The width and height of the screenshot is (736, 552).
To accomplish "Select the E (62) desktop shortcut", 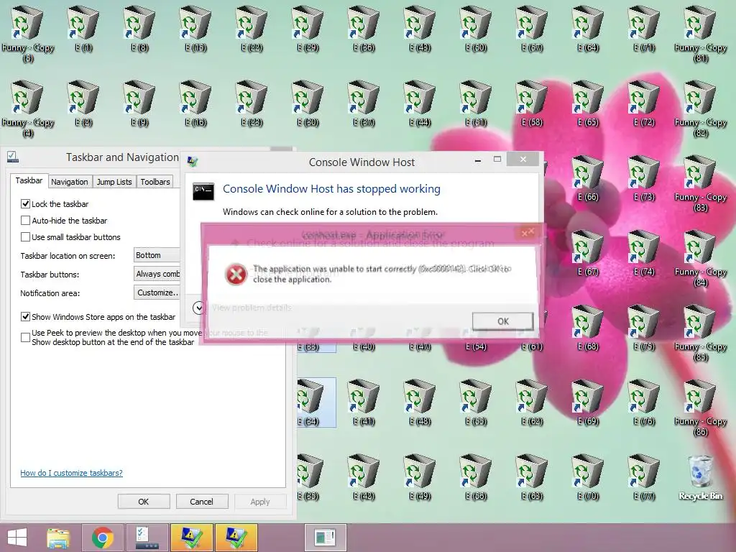I will [532, 402].
